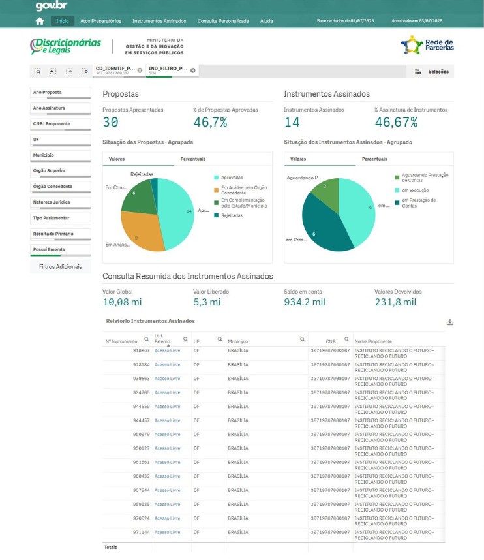Screen dimensions: 484x560
Task: Open the Órgão Superior filter dropdown
Action: [x=60, y=171]
